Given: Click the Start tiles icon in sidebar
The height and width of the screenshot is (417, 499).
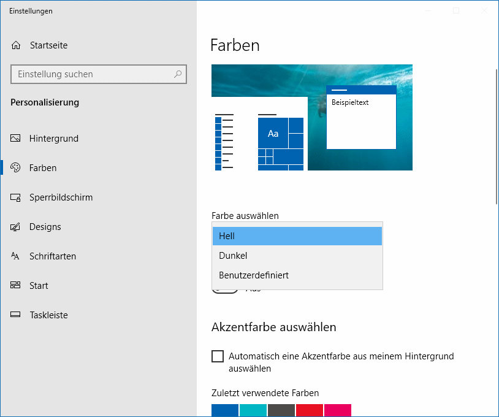Looking at the screenshot, I should [x=16, y=286].
